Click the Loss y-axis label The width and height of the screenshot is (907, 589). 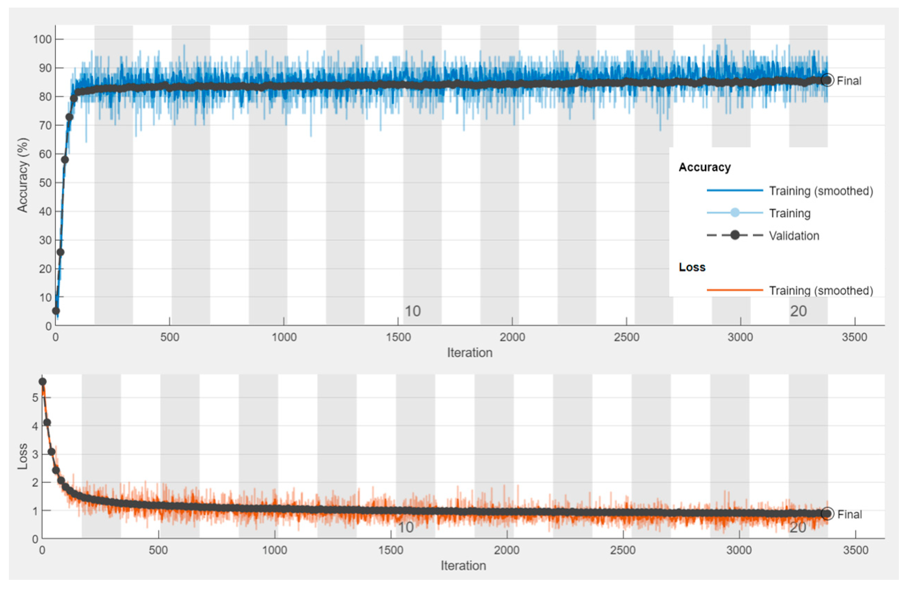click(x=22, y=456)
